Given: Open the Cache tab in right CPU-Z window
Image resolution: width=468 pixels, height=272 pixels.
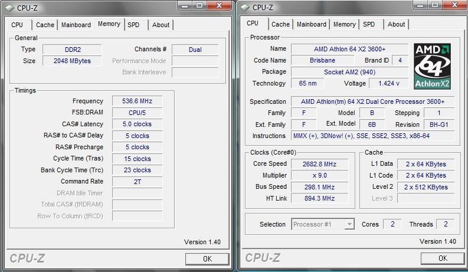Looking at the screenshot, I should [x=280, y=24].
